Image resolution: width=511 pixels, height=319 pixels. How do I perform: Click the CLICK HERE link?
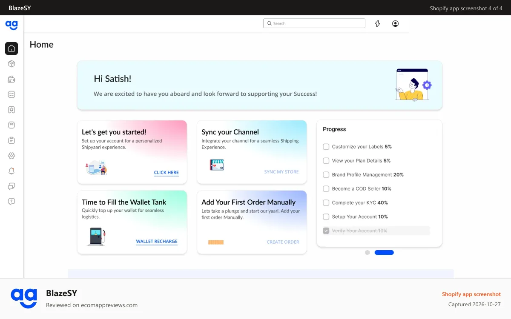click(167, 173)
